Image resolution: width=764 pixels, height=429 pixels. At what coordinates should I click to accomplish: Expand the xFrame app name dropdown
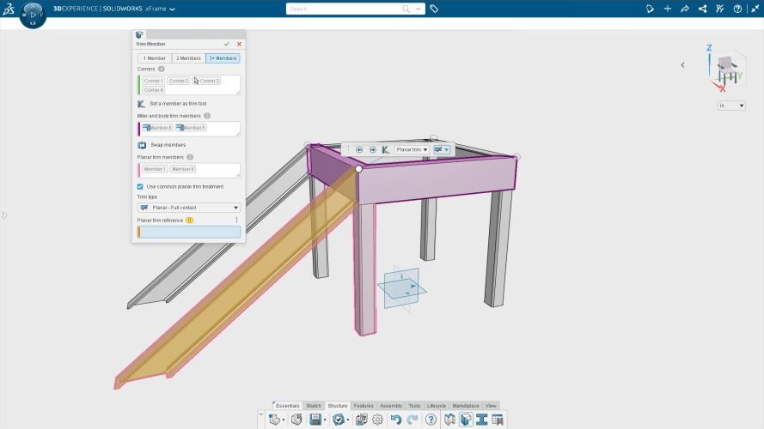173,9
